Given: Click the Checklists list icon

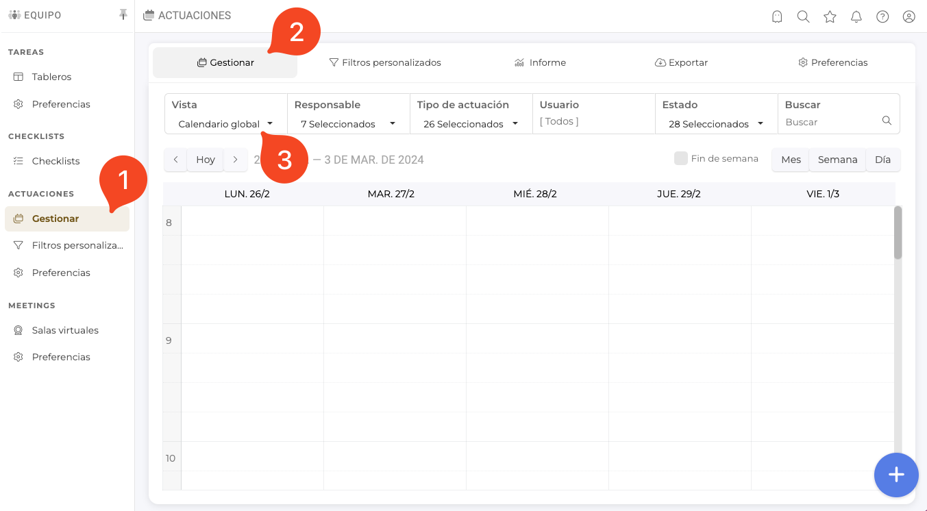Looking at the screenshot, I should click(18, 161).
